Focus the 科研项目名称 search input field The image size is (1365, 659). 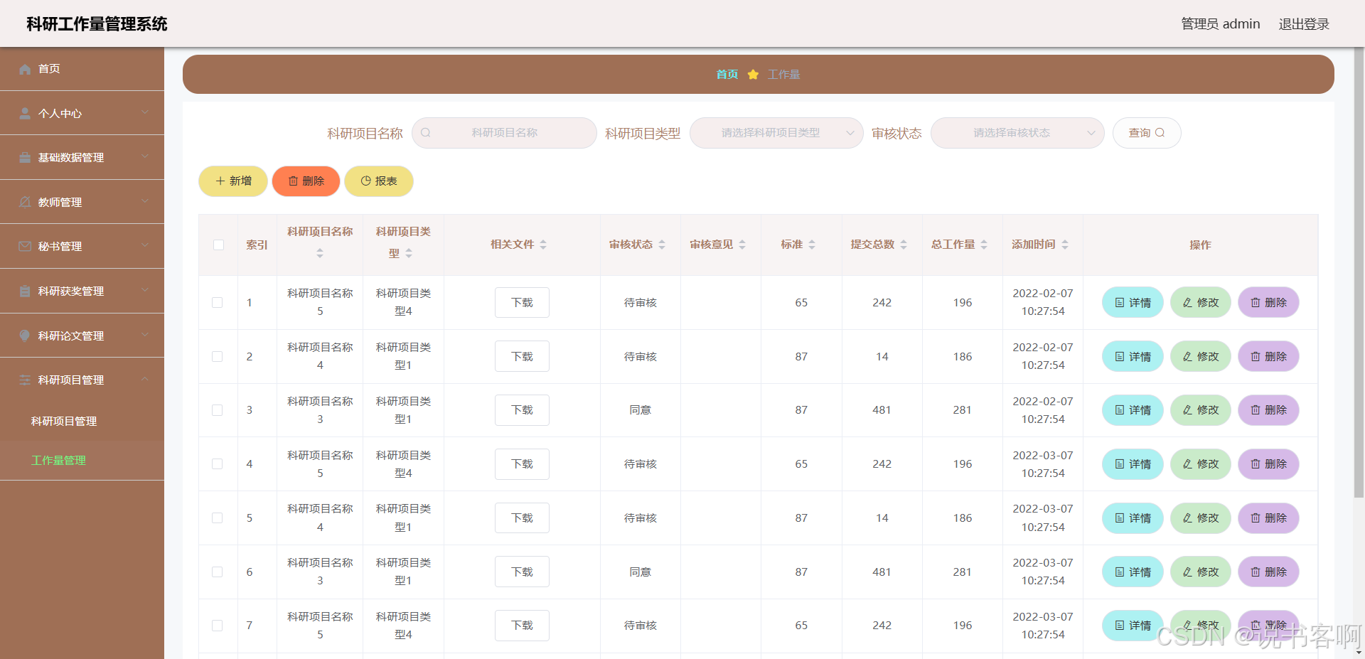505,133
